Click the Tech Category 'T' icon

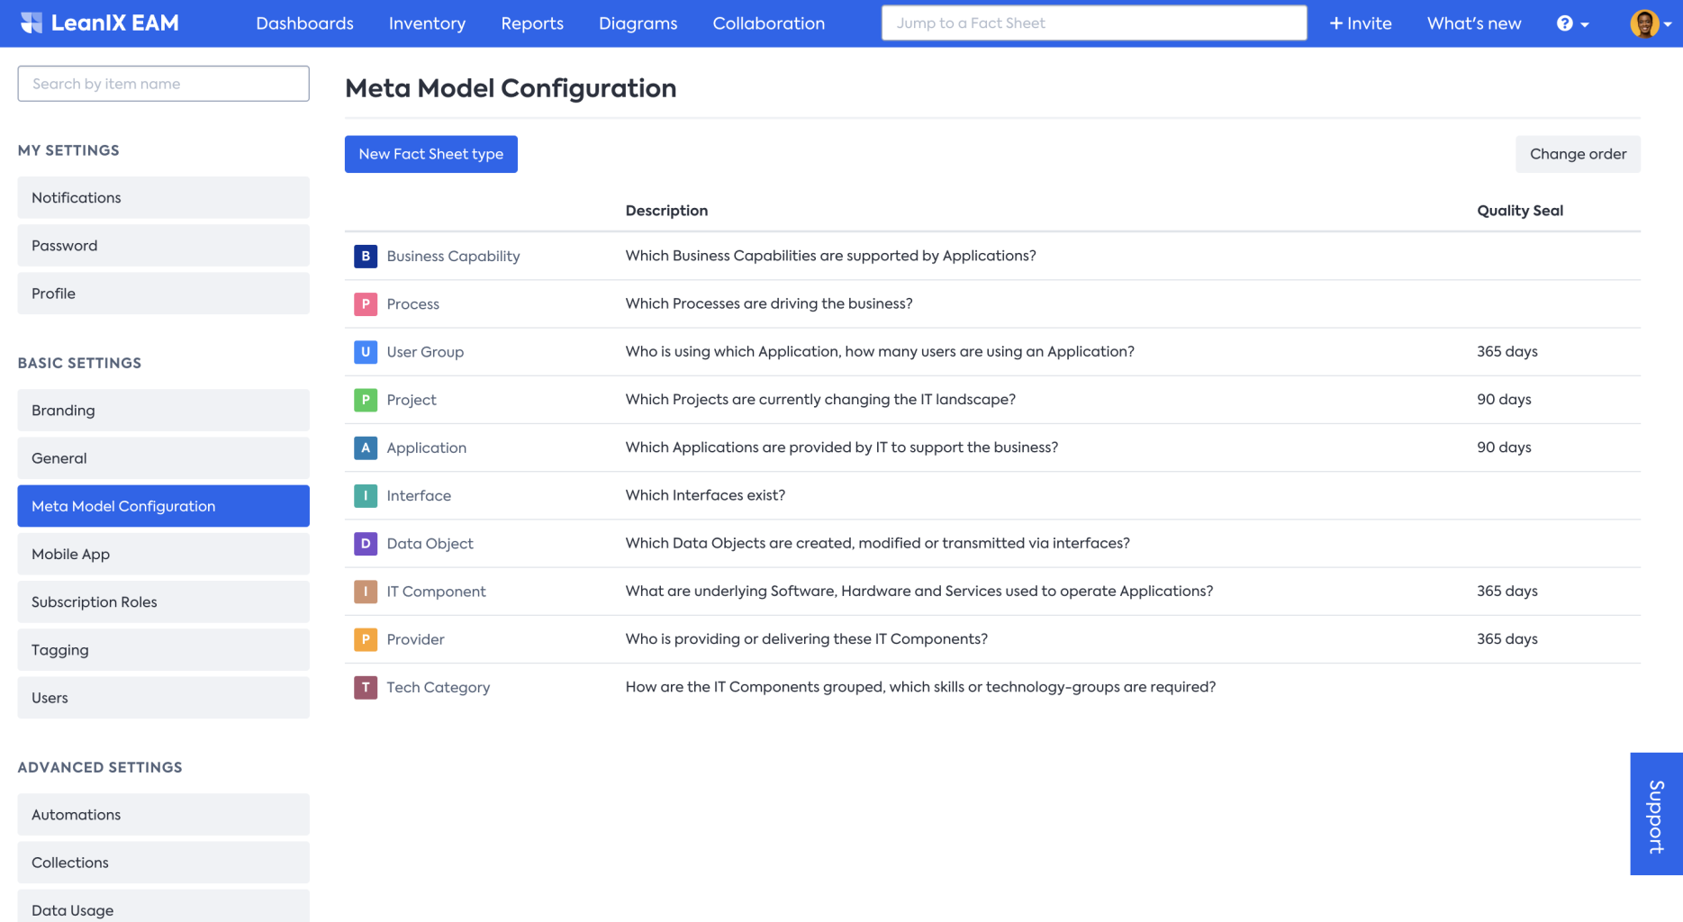(x=366, y=688)
